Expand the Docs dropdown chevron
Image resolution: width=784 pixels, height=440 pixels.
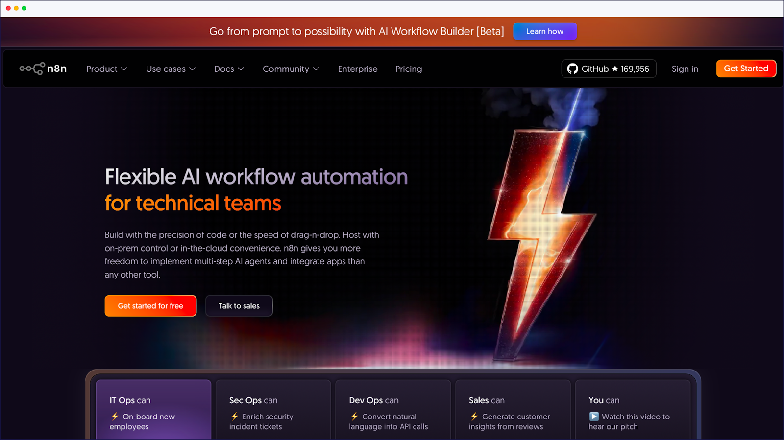tap(241, 69)
